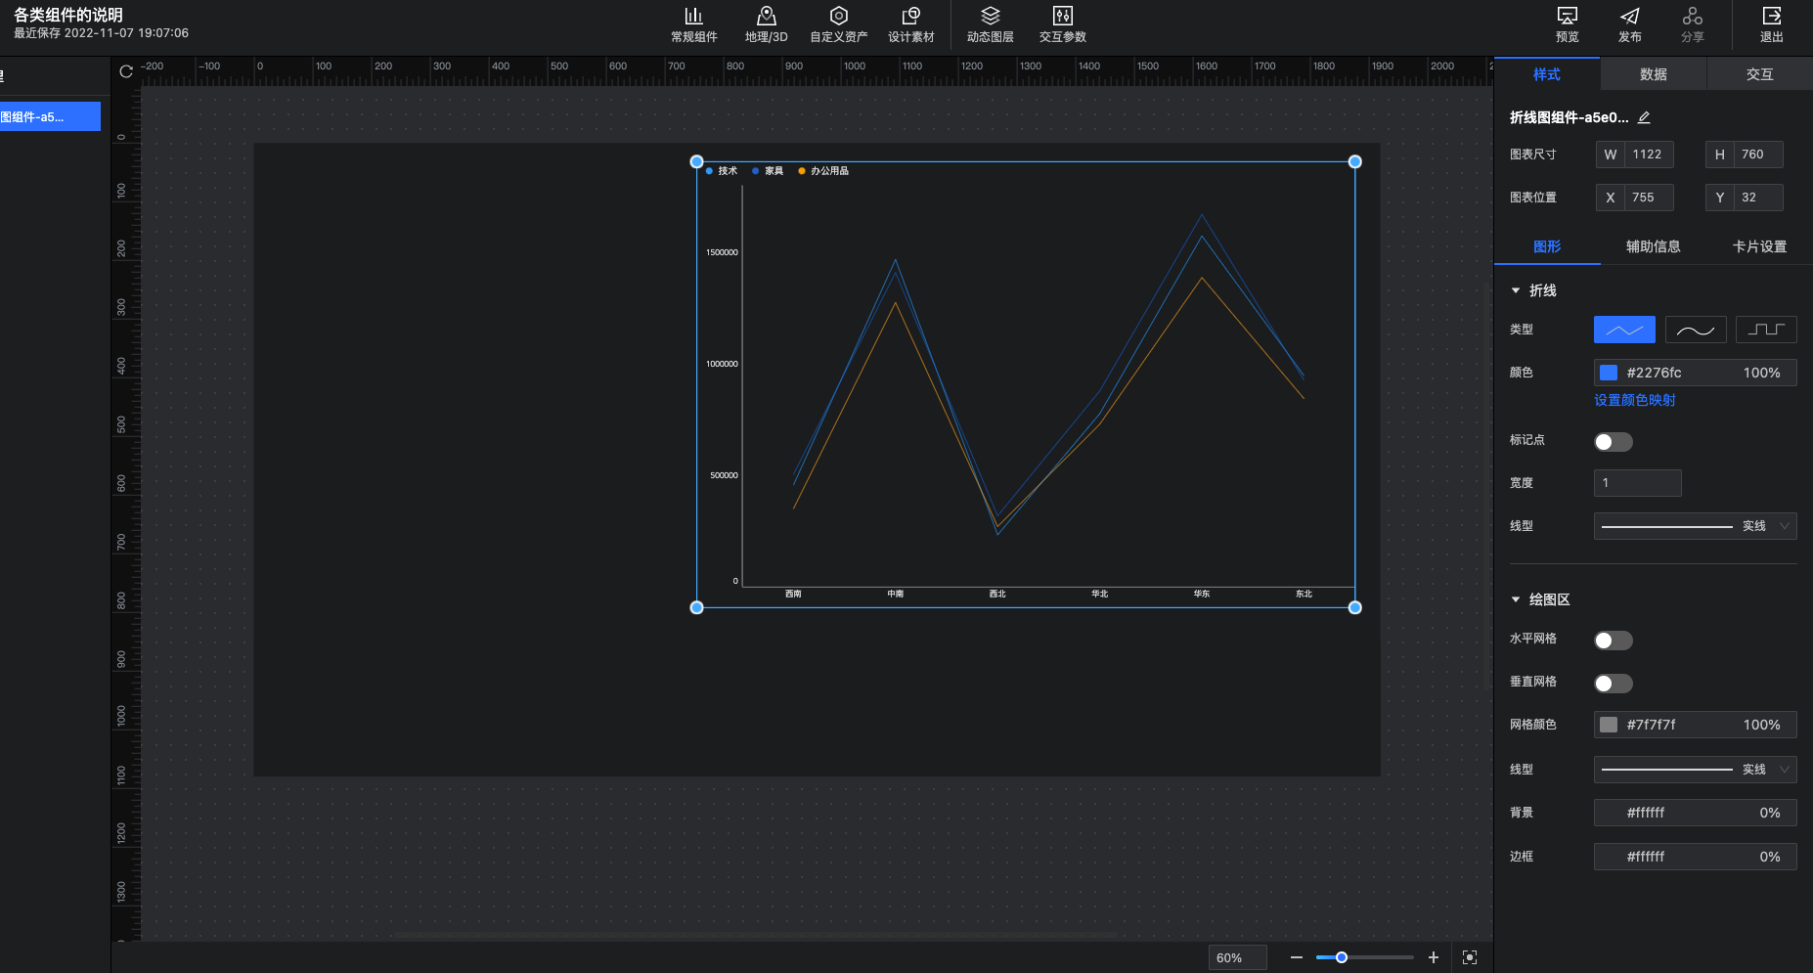The image size is (1813, 973).
Task: Click the 华东 x-axis label
Action: coord(1202,594)
